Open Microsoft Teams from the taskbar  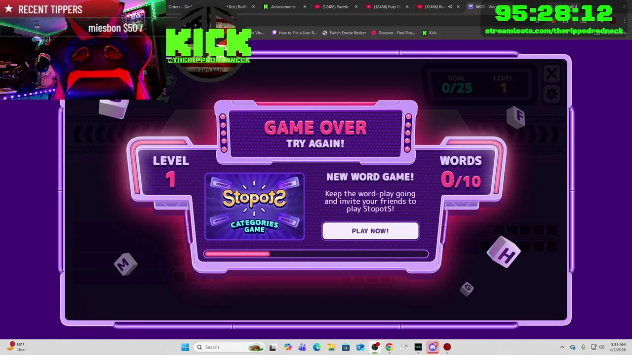302,347
